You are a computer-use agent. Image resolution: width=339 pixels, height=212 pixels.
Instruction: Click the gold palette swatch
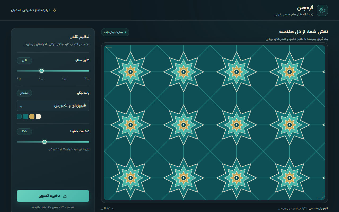coord(32,116)
